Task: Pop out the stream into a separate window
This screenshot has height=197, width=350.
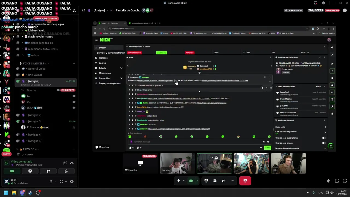Action: tap(337, 181)
